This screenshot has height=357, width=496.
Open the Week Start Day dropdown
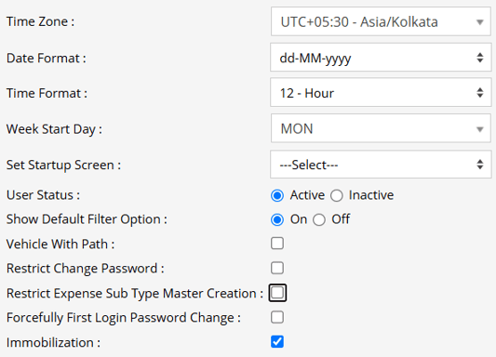pyautogui.click(x=381, y=128)
